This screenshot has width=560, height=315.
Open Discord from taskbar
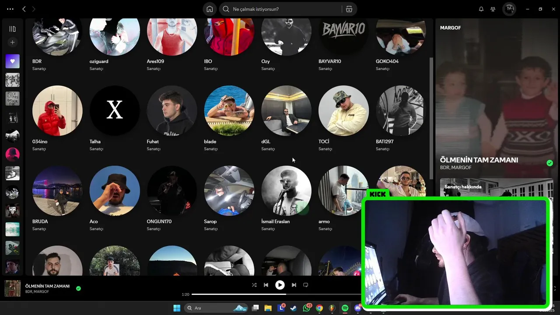[357, 308]
